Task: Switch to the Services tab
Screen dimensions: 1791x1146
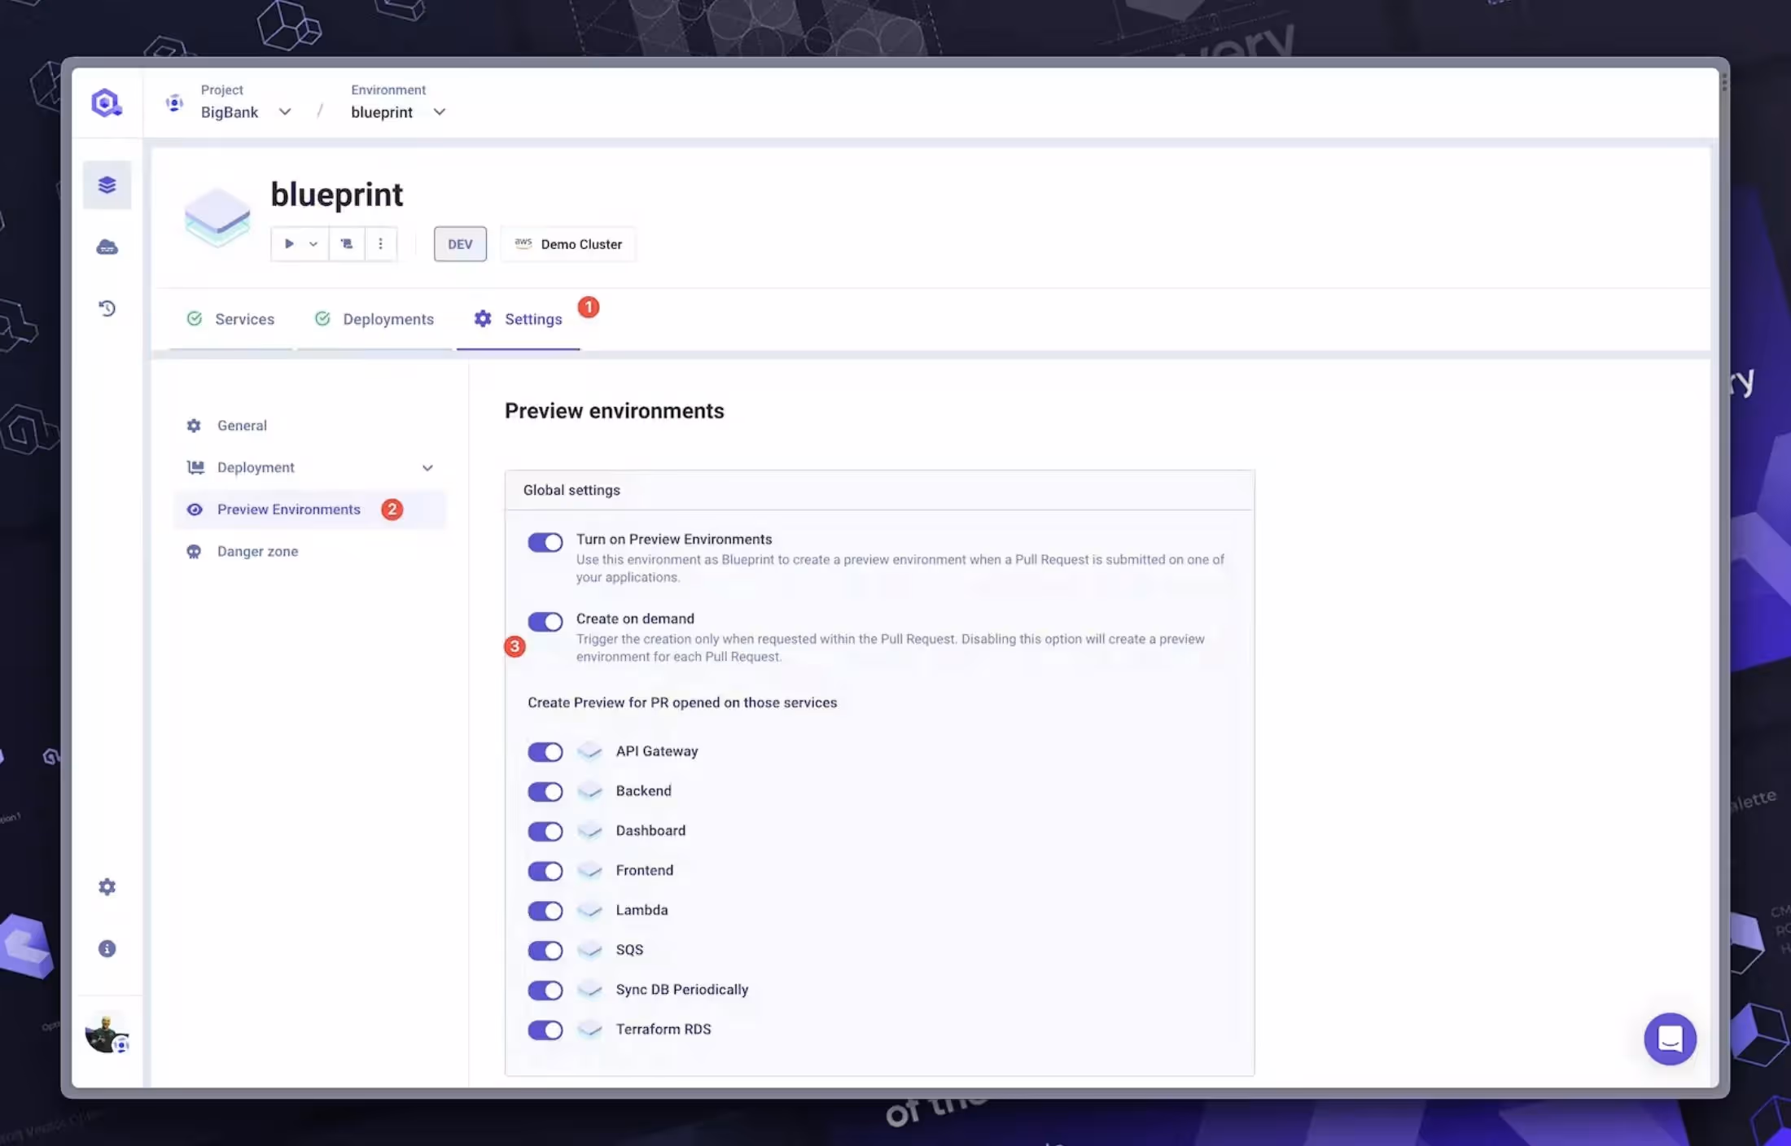Action: [230, 319]
